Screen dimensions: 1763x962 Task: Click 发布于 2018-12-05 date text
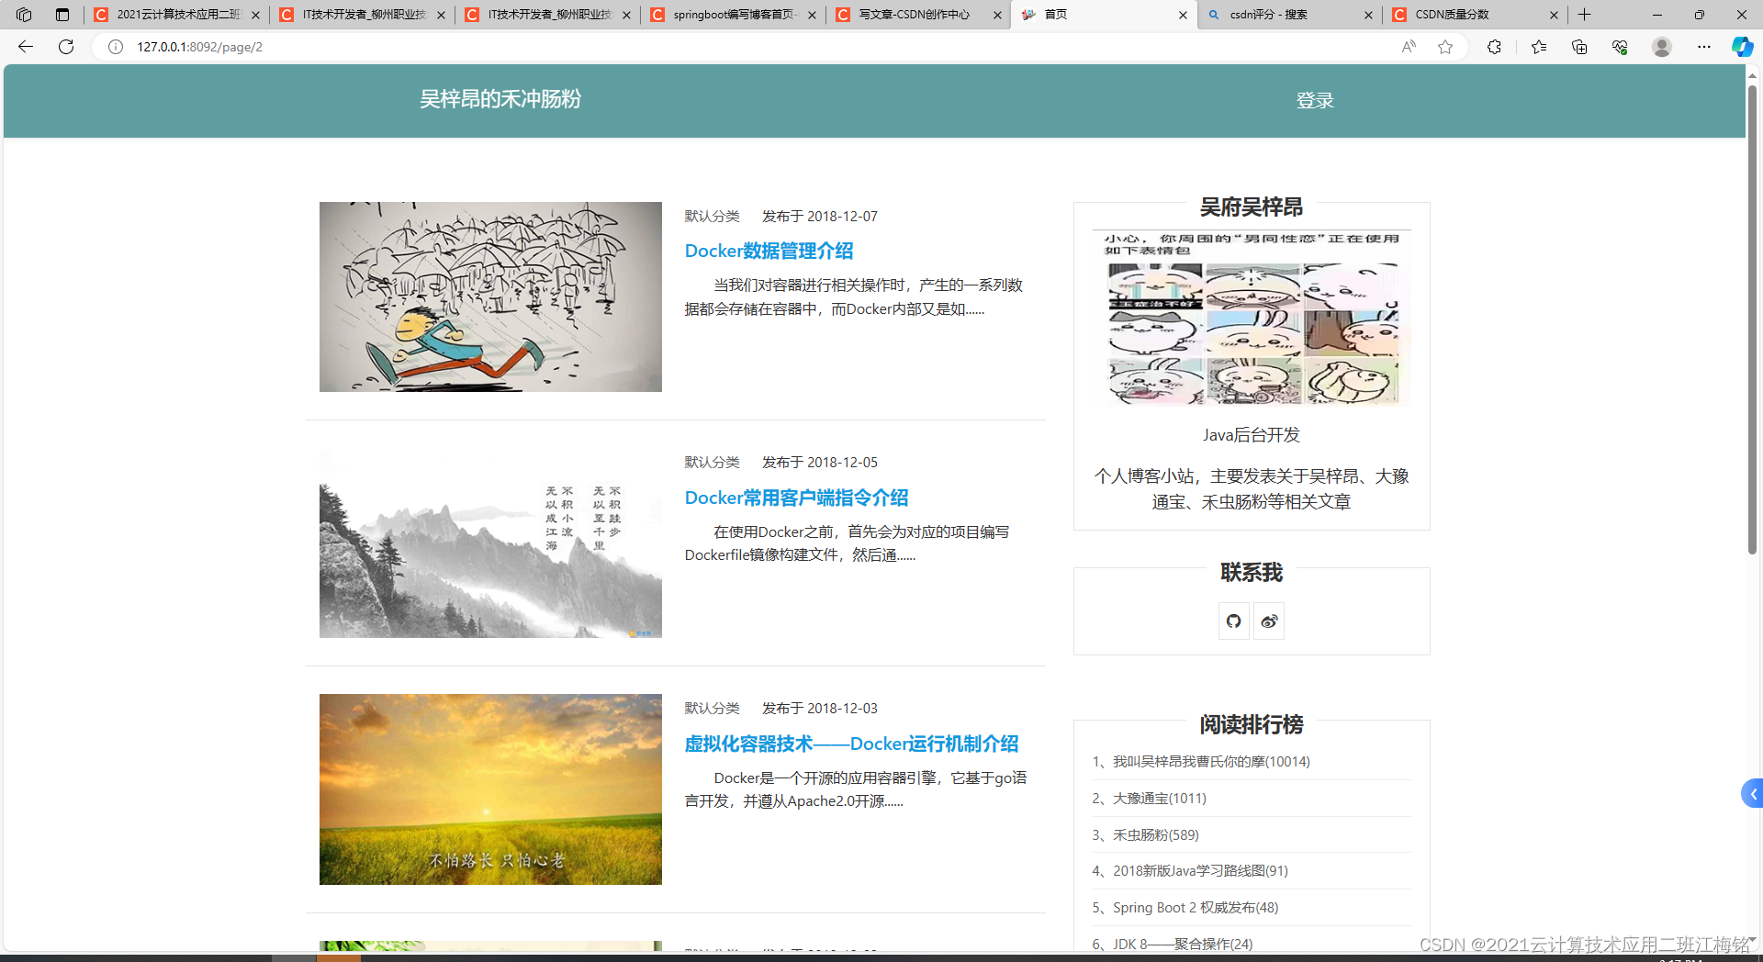click(x=820, y=463)
